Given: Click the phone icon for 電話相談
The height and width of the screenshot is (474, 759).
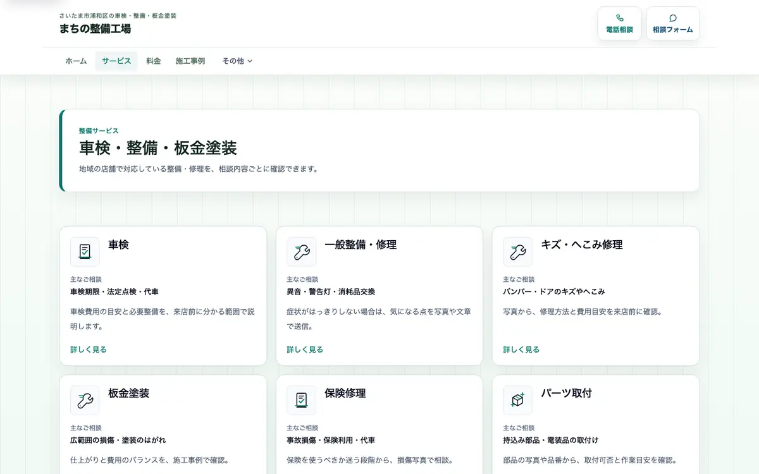Looking at the screenshot, I should (x=619, y=18).
